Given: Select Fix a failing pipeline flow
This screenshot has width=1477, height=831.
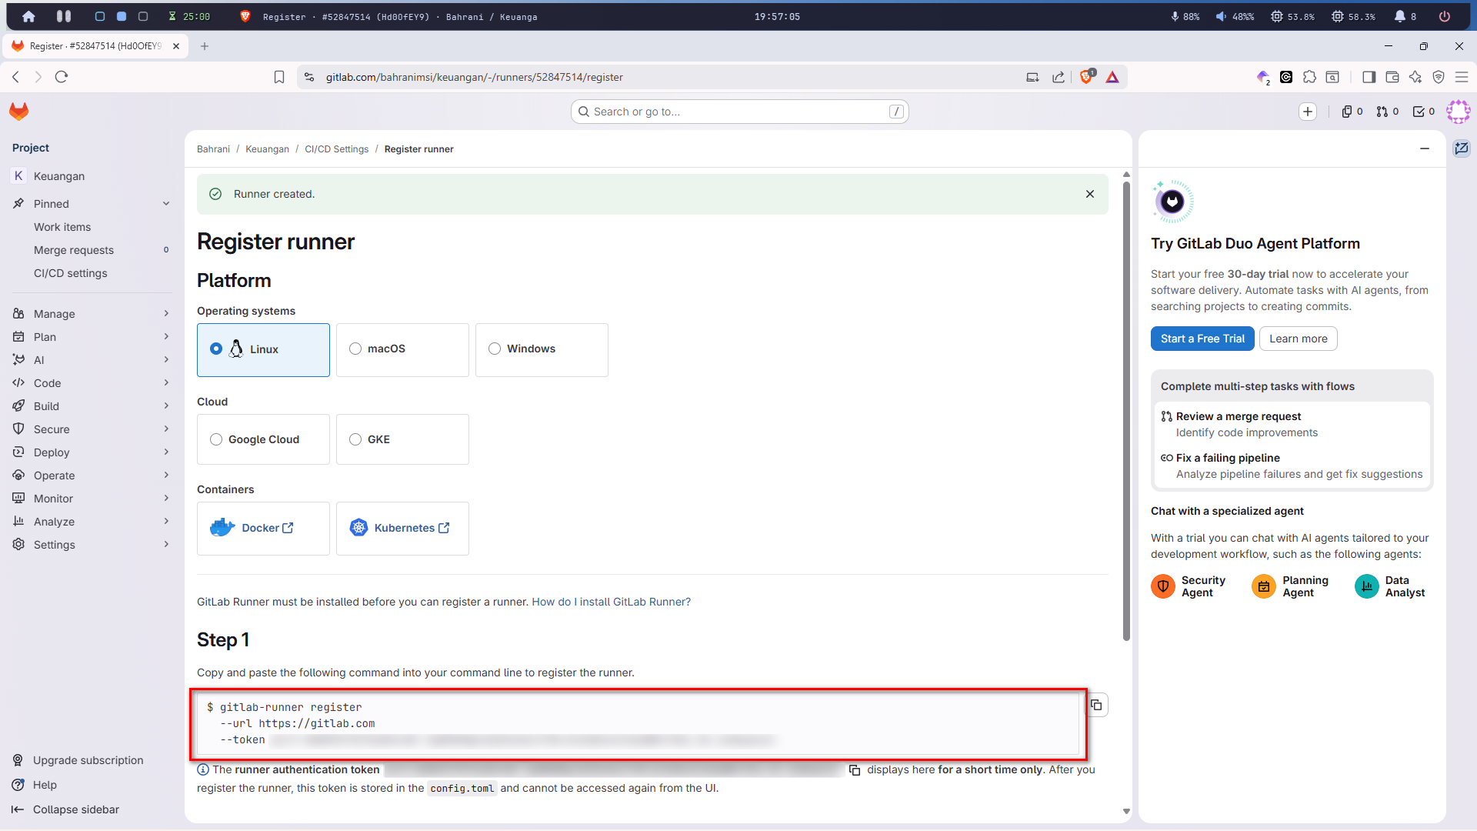Looking at the screenshot, I should coord(1292,466).
